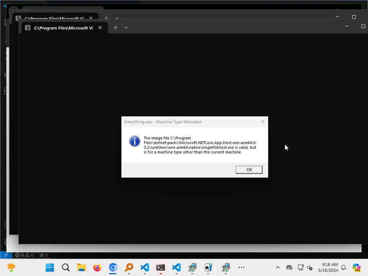This screenshot has height=276, width=368.
Task: Click the muted volume tray icon
Action: (x=310, y=267)
